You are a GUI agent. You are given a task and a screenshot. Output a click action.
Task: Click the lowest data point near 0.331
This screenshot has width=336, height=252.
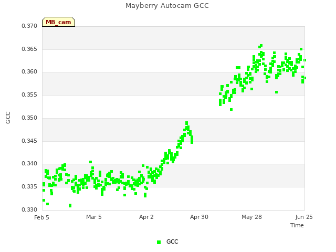point(70,205)
